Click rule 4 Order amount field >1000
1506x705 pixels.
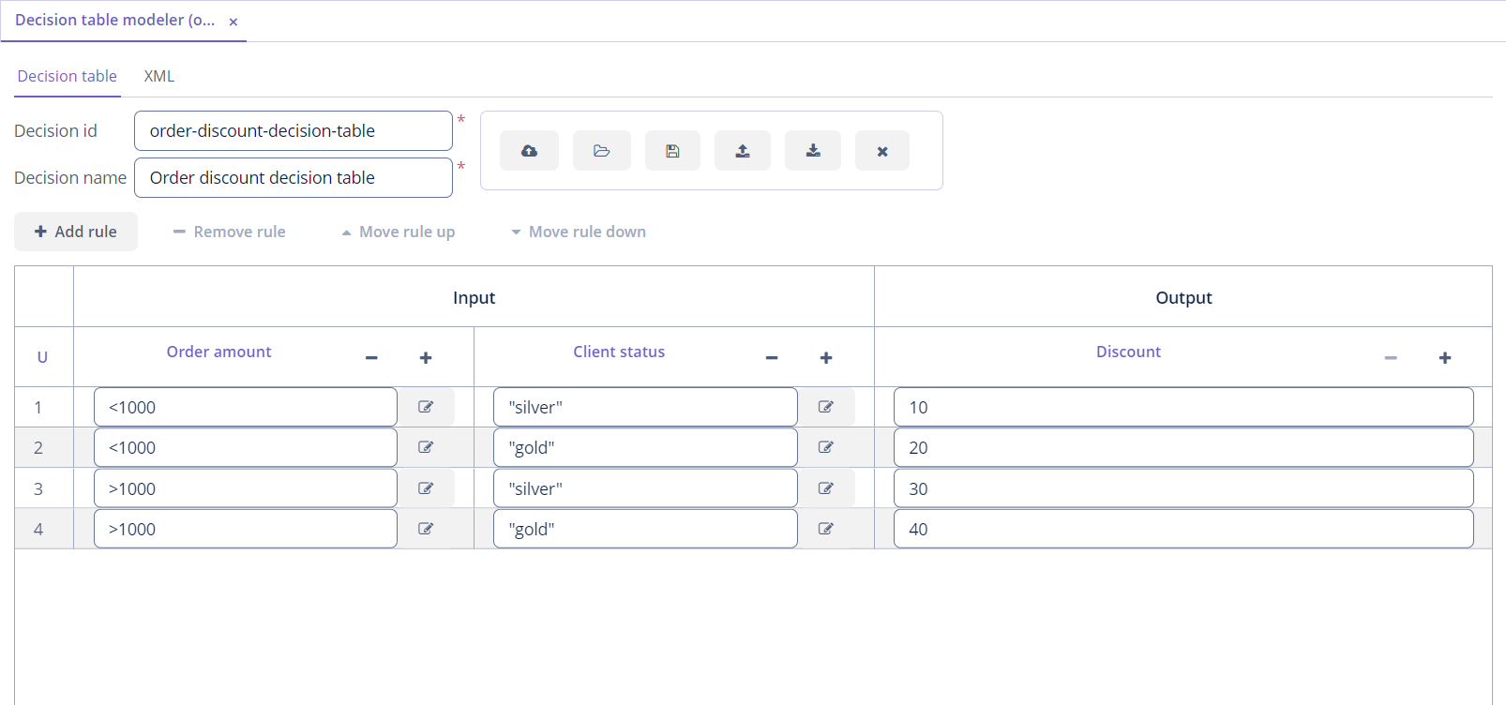246,529
